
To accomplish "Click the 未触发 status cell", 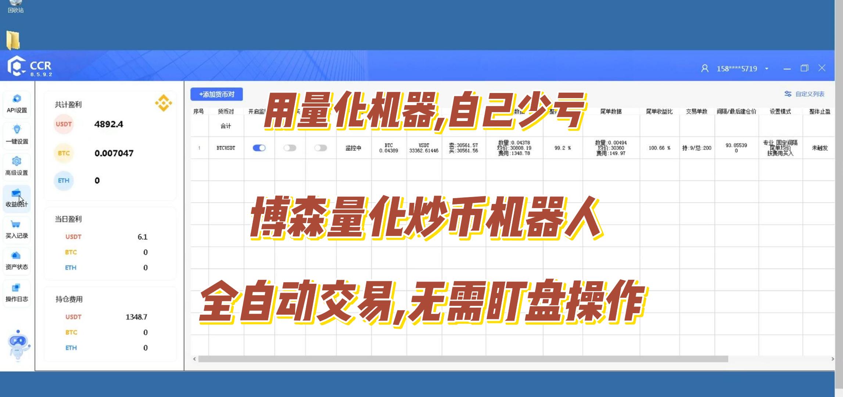I will point(820,148).
